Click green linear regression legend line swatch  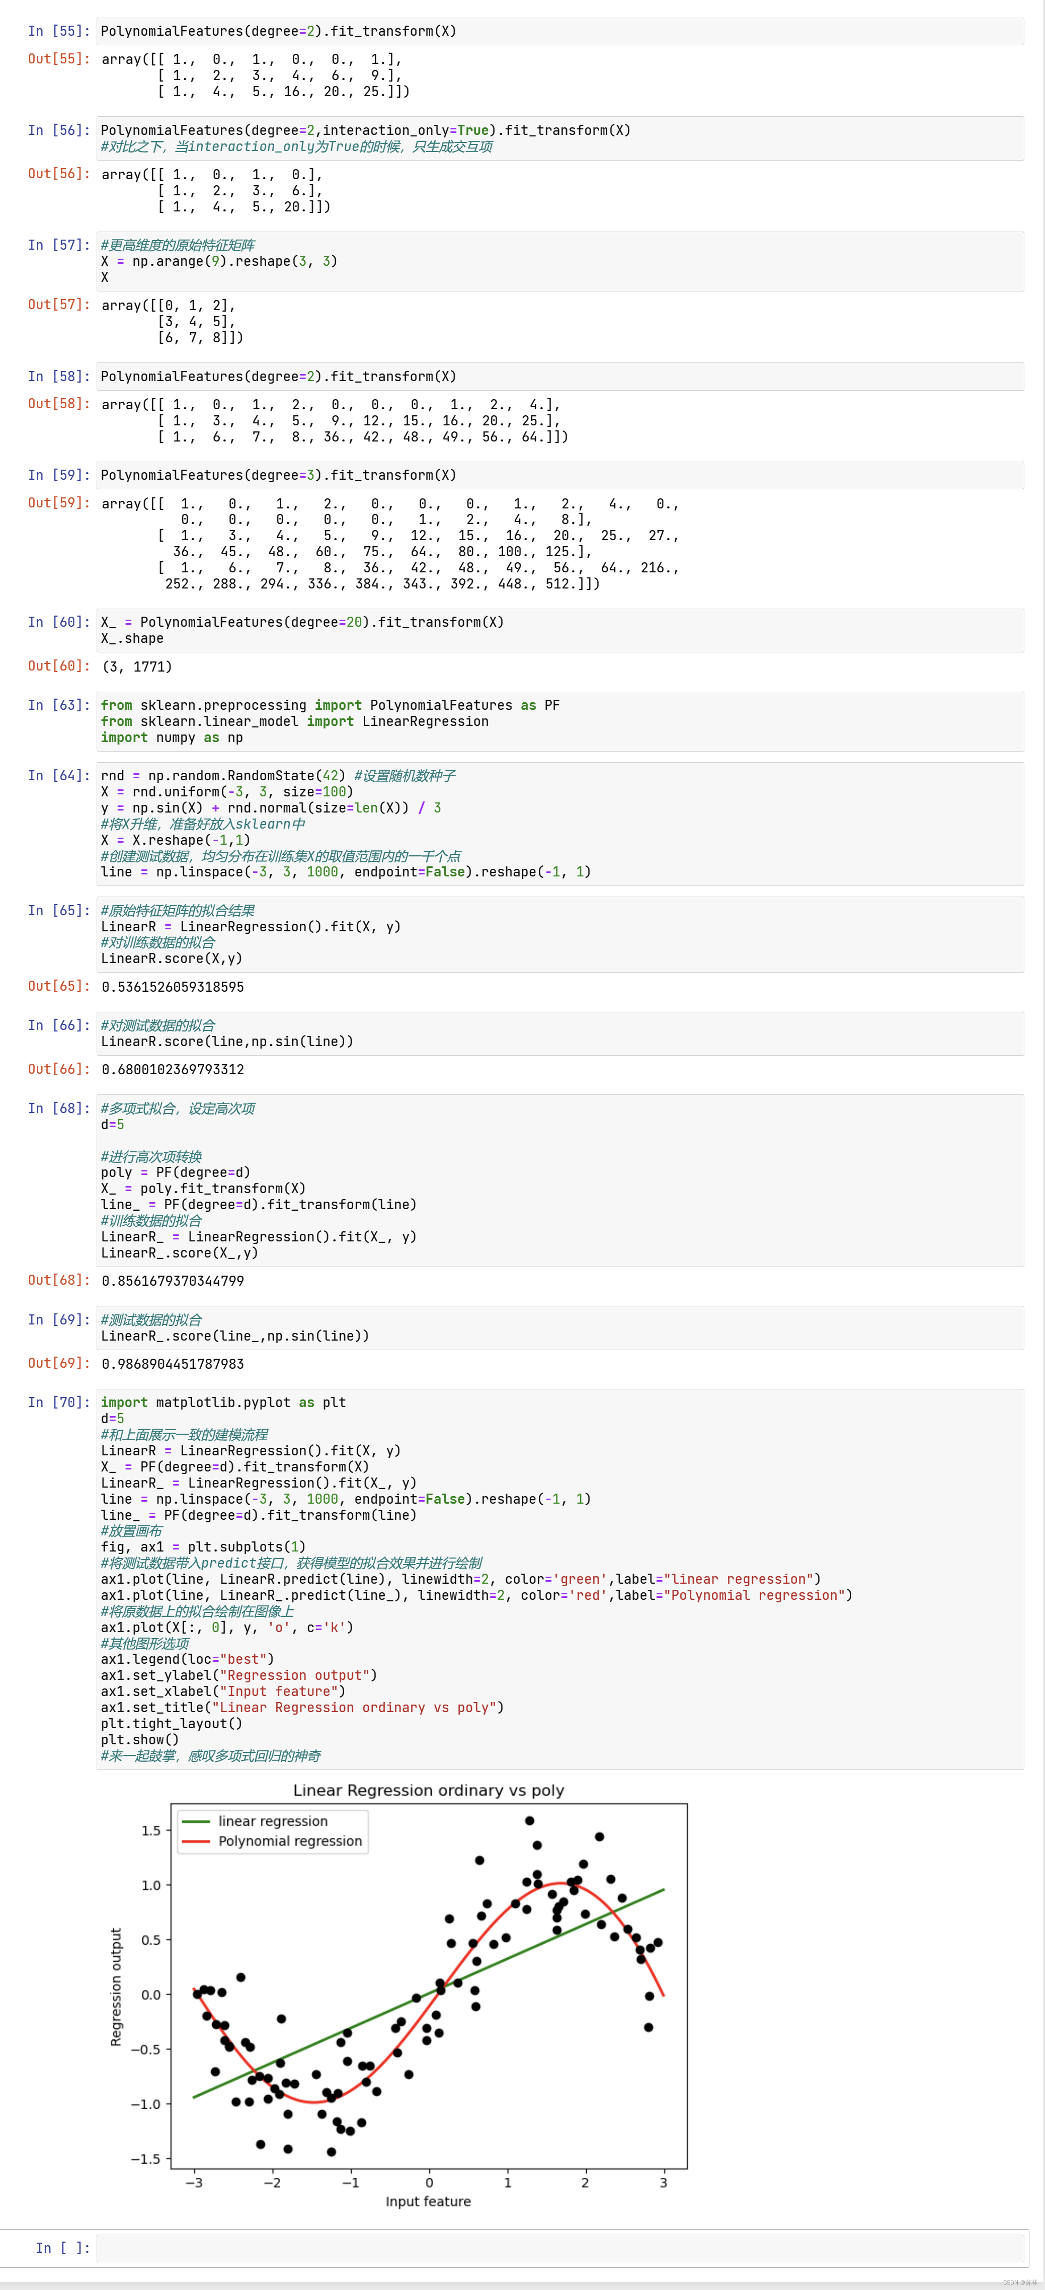[x=196, y=1821]
